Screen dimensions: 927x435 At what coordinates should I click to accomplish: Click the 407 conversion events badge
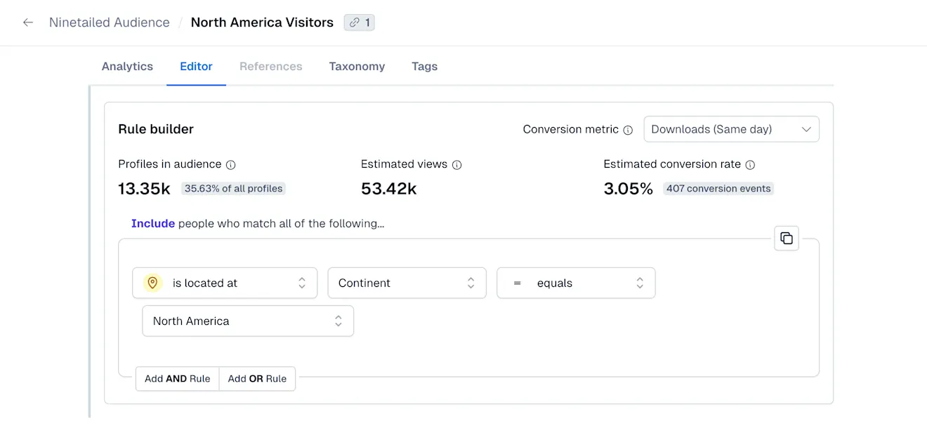[x=718, y=188]
